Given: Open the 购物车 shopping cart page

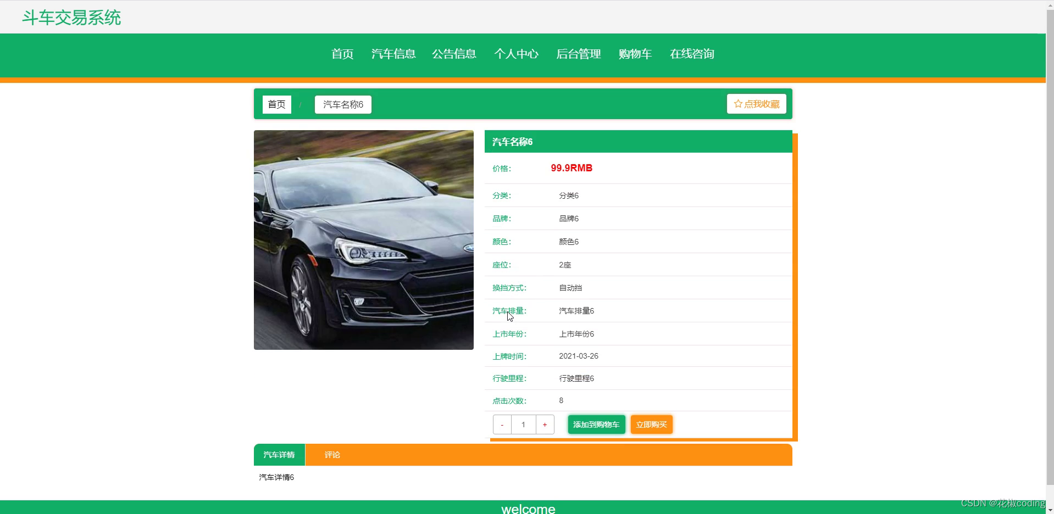Looking at the screenshot, I should pos(635,54).
